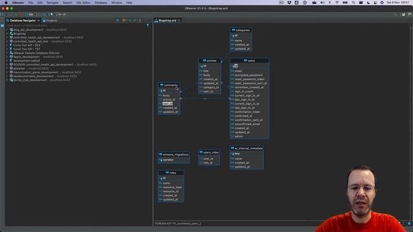Select memorization_game_development connection
This screenshot has width=413, height=232.
click(x=35, y=72)
